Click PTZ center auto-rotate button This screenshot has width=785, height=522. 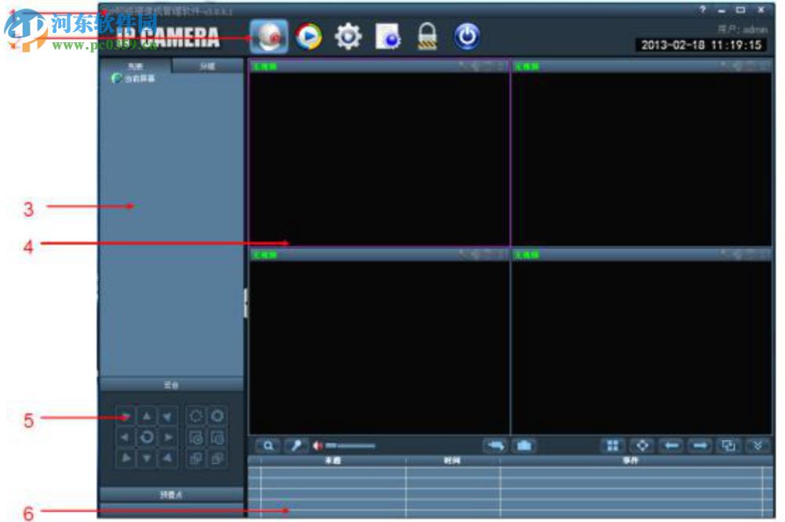point(147,437)
